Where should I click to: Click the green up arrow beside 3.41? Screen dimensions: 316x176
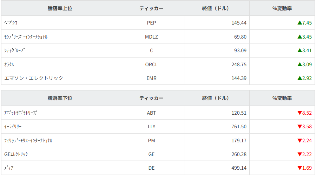pyautogui.click(x=299, y=50)
